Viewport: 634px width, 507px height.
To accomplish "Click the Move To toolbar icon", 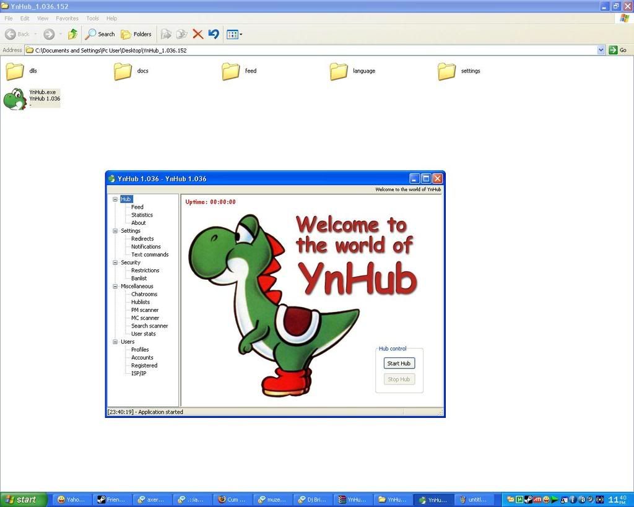I will coord(166,35).
